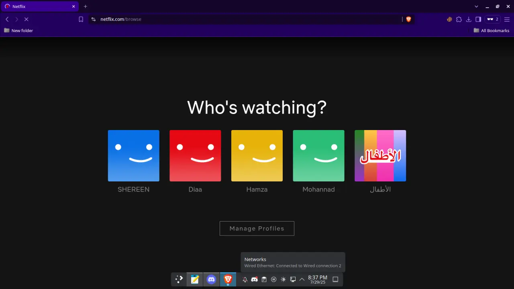Screen dimensions: 514x289
Task: Open the clipboard tray icon
Action: point(264,279)
